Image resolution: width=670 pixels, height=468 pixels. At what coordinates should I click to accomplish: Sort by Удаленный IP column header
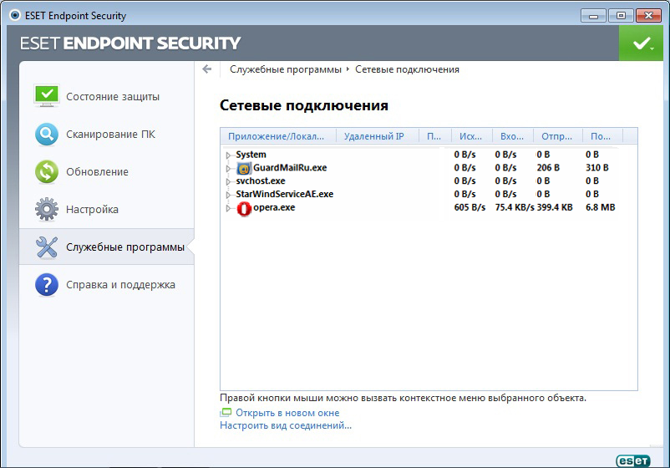click(x=373, y=136)
